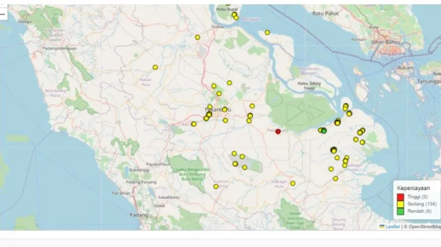This screenshot has height=247, width=441.
Task: Click yellow marker near Indragiri Hulu label
Action: (x=293, y=183)
